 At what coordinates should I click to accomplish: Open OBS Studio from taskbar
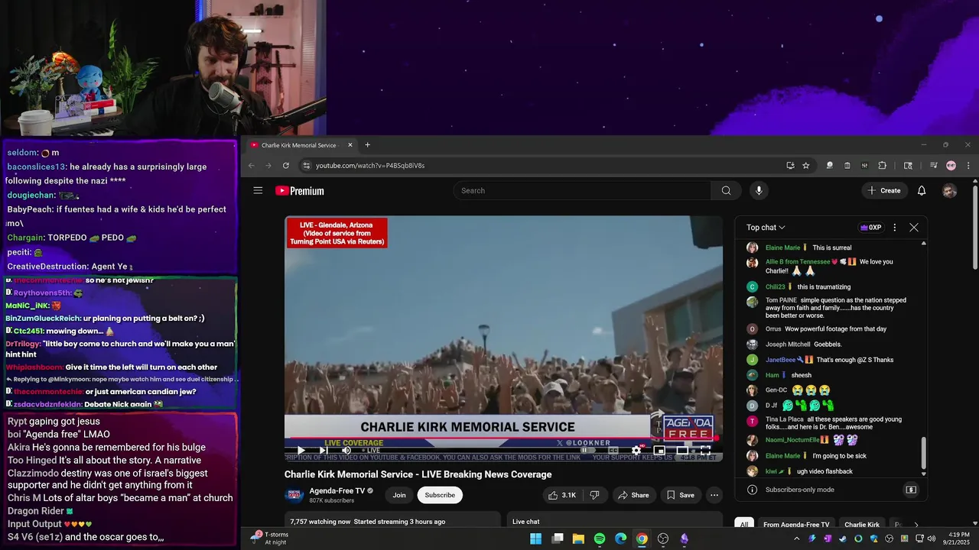click(663, 539)
